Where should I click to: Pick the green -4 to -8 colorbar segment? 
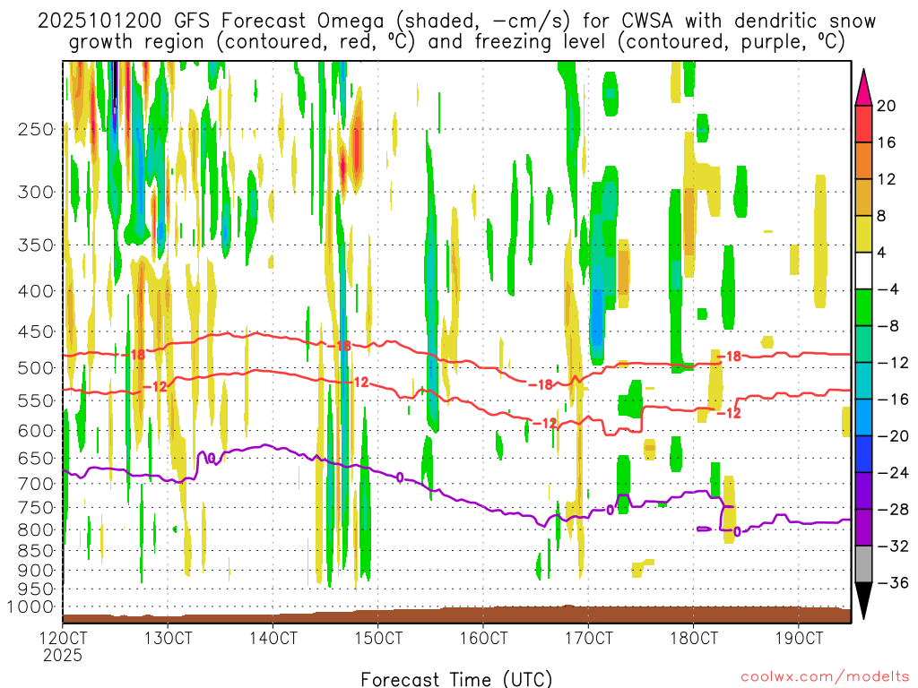coord(863,307)
